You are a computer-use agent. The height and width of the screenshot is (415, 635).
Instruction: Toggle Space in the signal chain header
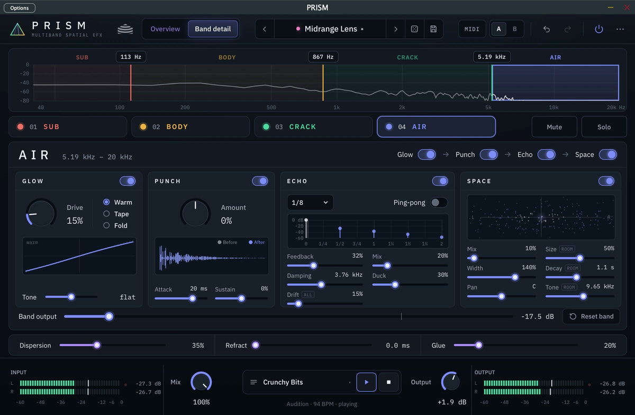click(x=608, y=155)
